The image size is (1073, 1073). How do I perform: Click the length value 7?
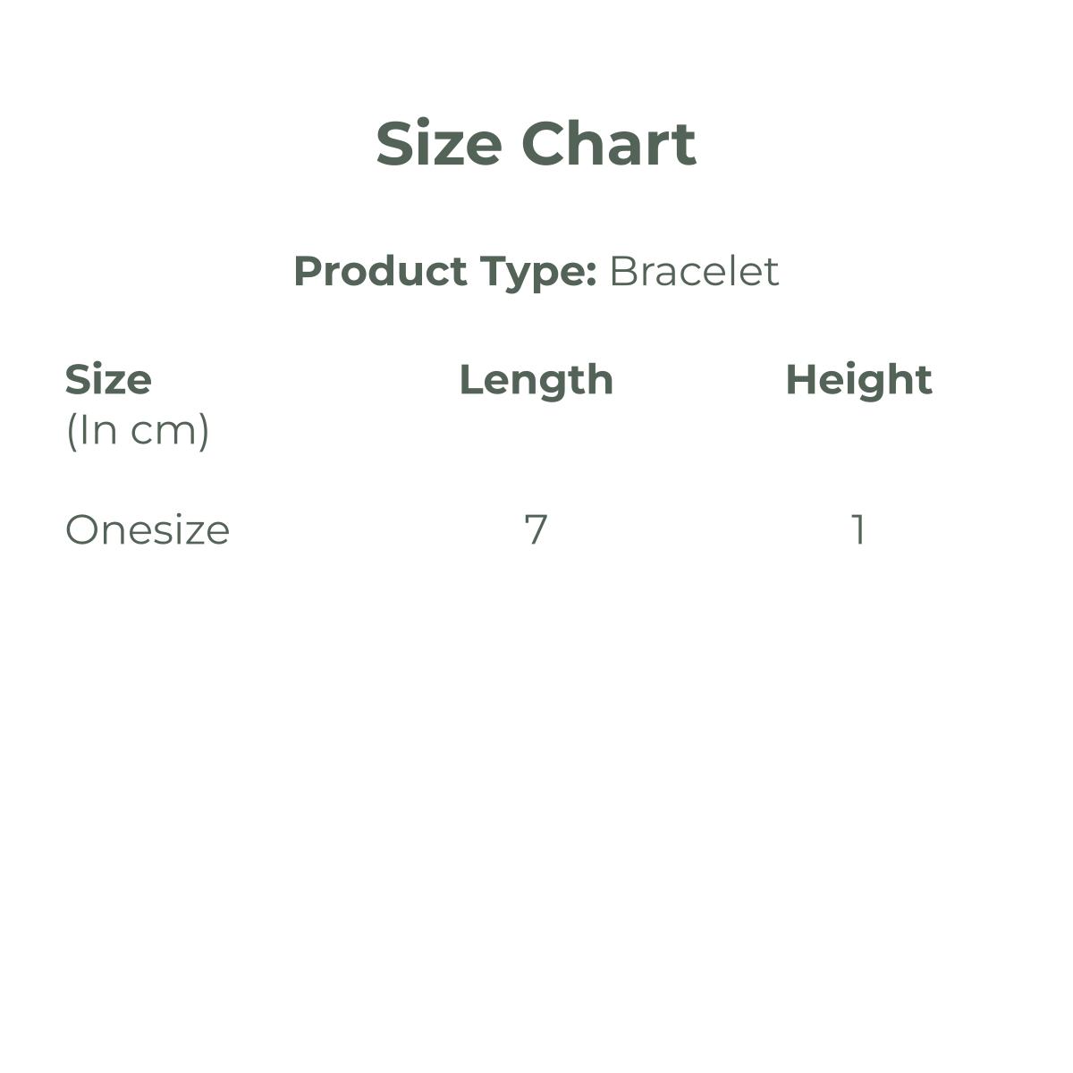tap(535, 529)
